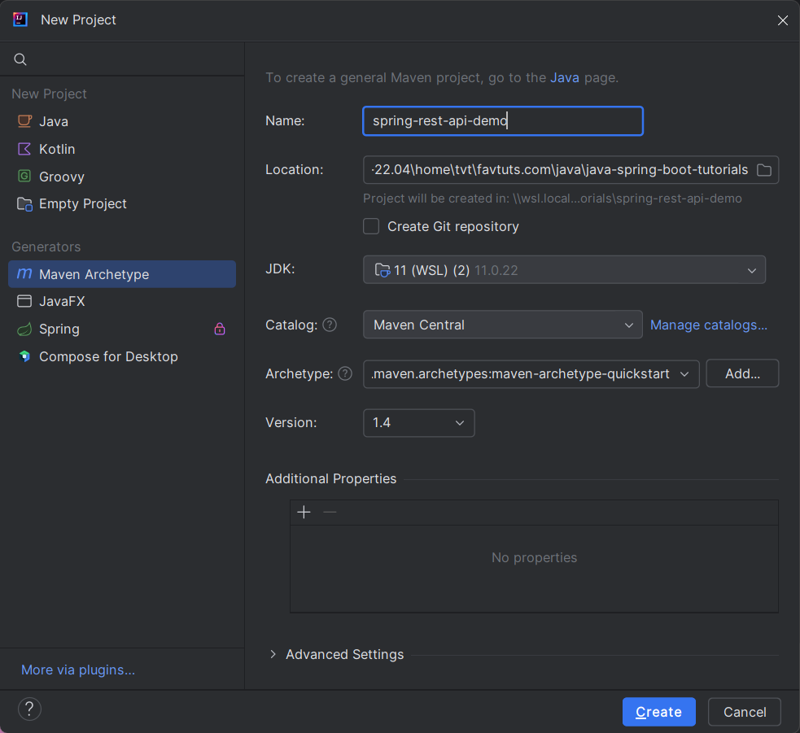Click the 'Additional Properties' heading
The image size is (800, 733).
(x=330, y=478)
